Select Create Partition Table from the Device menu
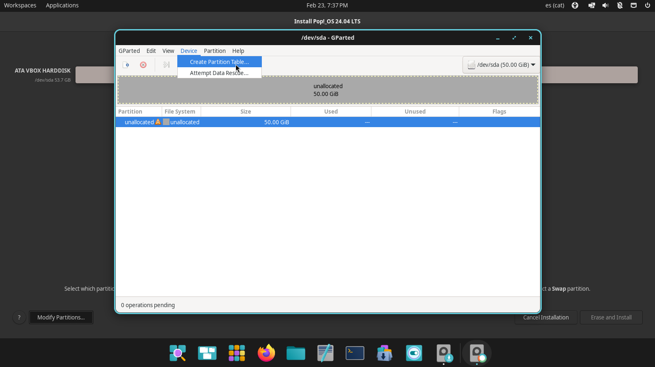The width and height of the screenshot is (655, 367). [x=219, y=62]
